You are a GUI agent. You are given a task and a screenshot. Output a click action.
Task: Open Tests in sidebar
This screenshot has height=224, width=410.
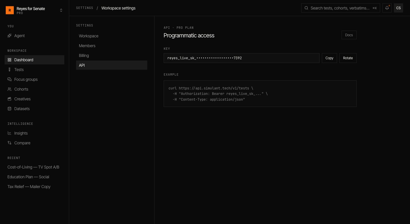point(34,70)
